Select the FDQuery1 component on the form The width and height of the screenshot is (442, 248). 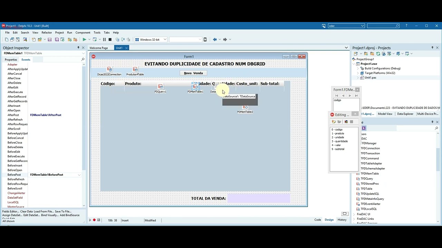[160, 86]
